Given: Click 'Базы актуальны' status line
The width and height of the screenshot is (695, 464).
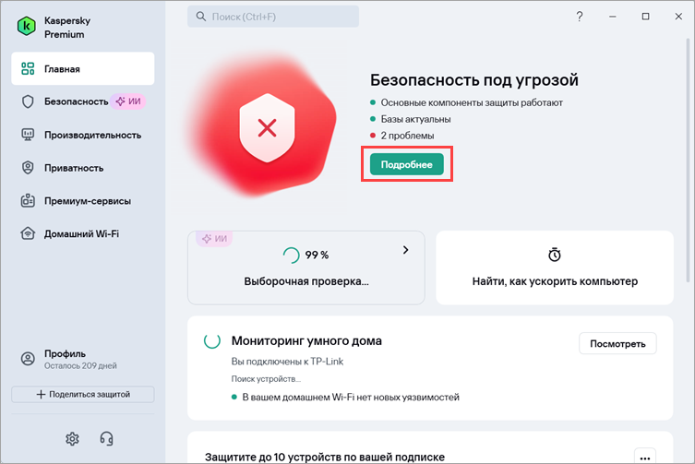Looking at the screenshot, I should 411,119.
